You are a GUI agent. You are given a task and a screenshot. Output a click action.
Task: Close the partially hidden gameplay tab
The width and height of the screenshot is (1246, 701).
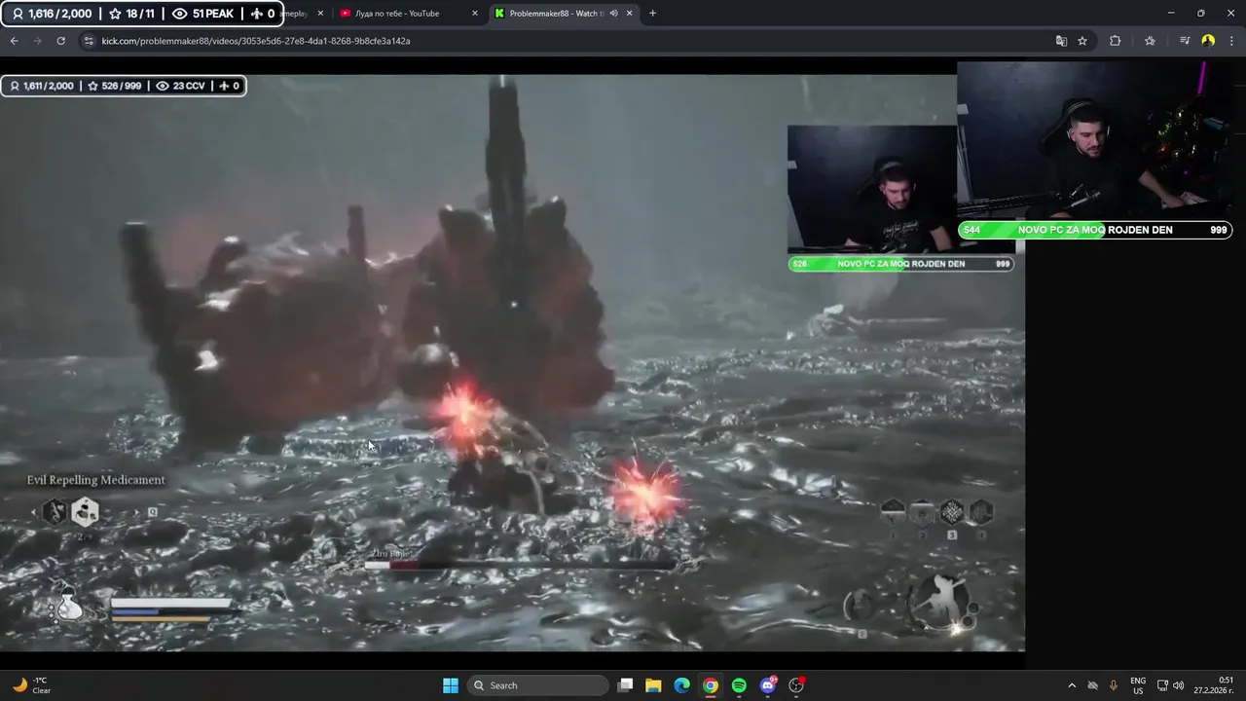coord(320,14)
